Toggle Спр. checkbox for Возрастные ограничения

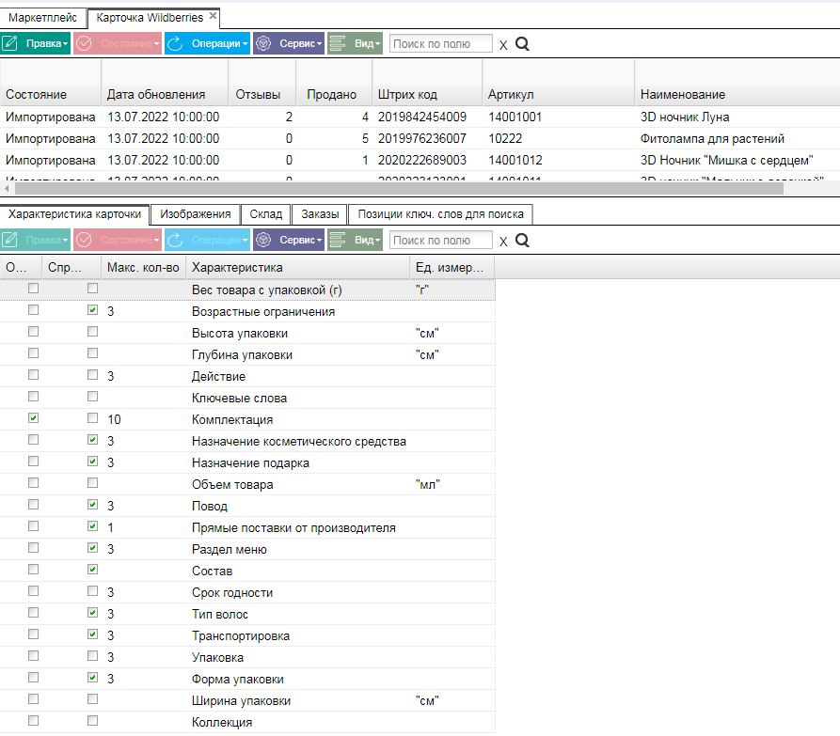(93, 310)
